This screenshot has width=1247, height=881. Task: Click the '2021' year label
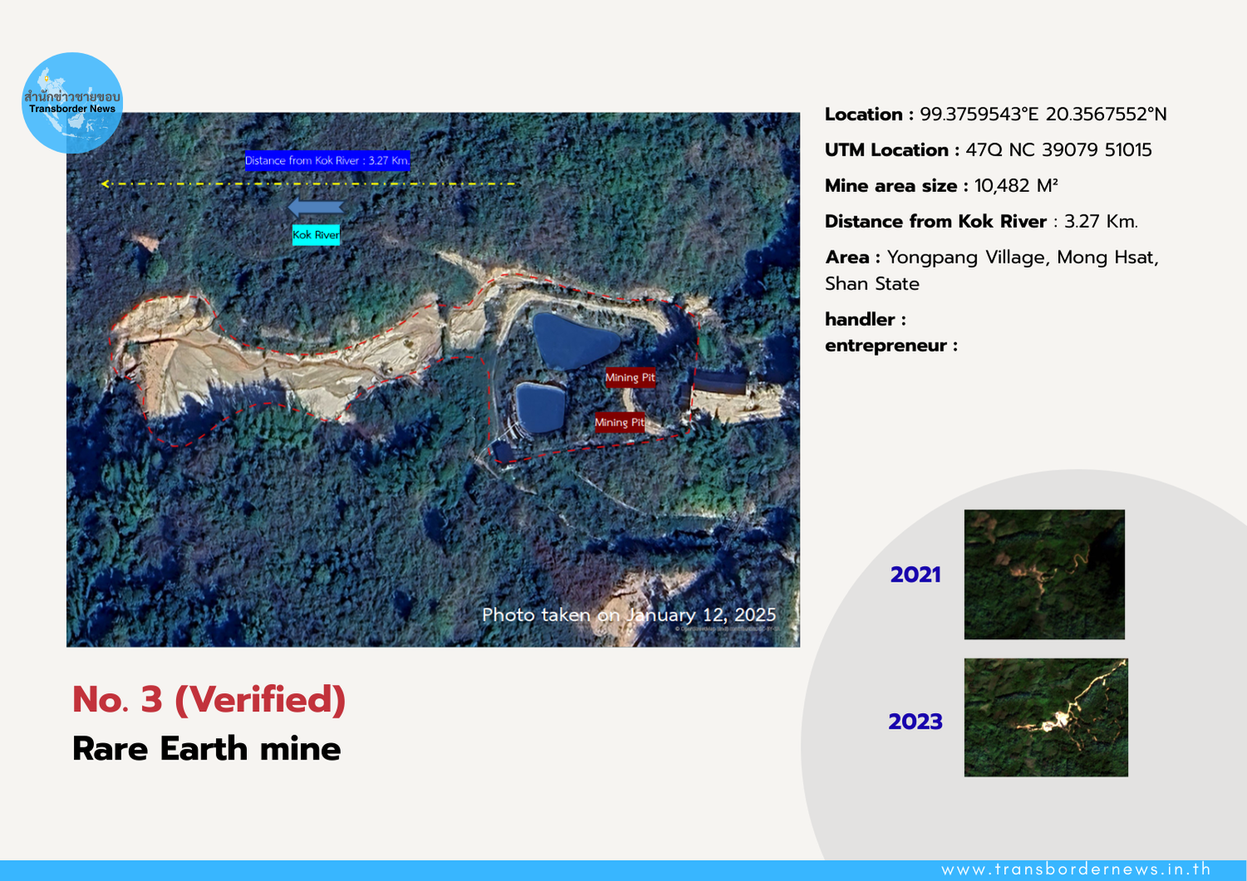[x=915, y=574]
